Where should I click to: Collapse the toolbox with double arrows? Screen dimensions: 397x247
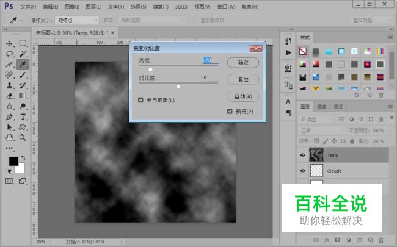pos(5,29)
